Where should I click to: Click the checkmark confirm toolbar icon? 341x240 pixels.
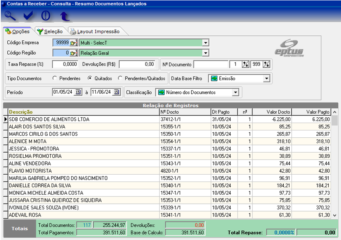(x=28, y=16)
